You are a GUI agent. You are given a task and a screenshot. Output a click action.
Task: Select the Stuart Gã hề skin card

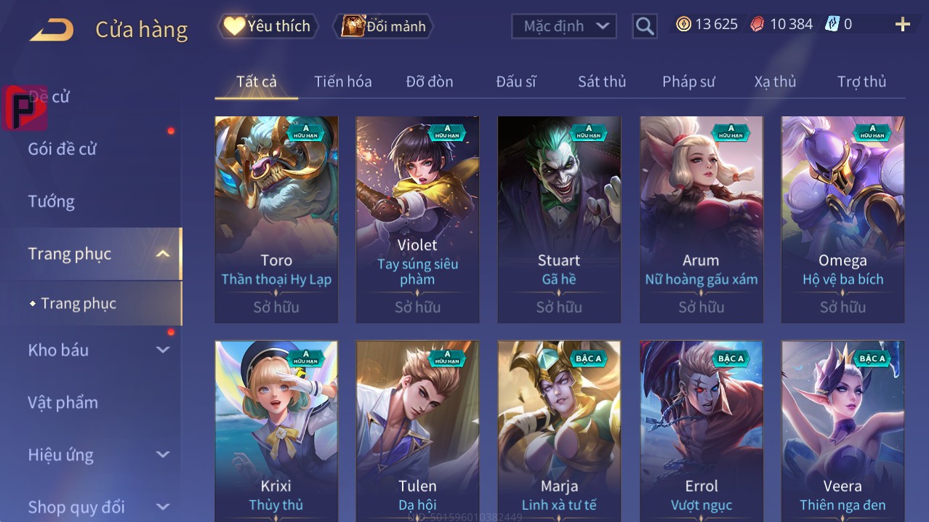pos(559,220)
